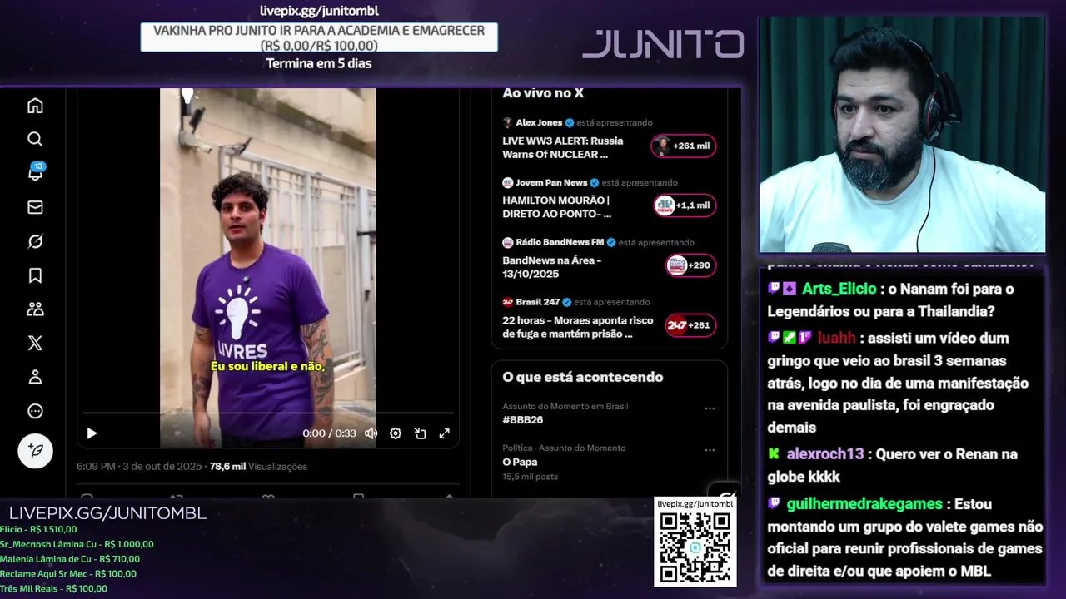Click the 24/7 +261 listeners badge
1066x599 pixels.
click(690, 325)
